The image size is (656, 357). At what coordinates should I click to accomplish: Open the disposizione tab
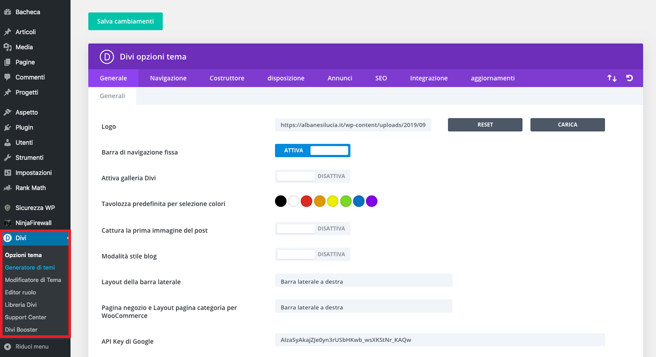coord(286,78)
